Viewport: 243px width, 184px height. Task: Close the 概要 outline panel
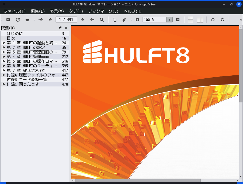coord(66,28)
